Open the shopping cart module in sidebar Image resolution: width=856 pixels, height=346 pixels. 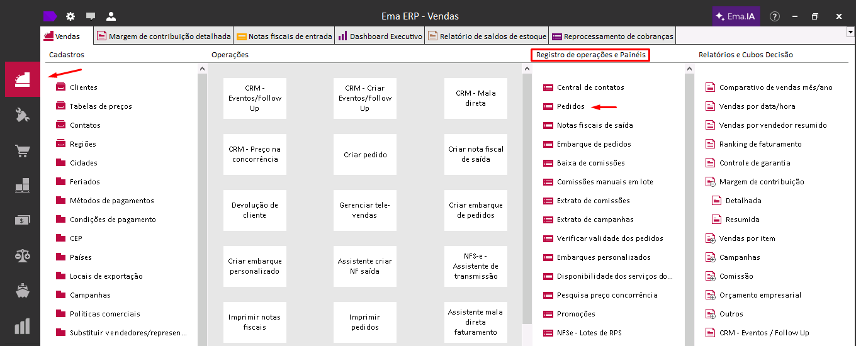(x=23, y=151)
